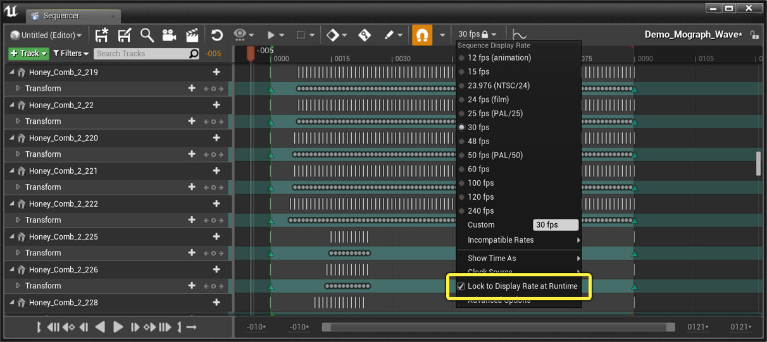
Task: Add section to Honey_Comb_2_22 using plus button
Action: (216, 105)
